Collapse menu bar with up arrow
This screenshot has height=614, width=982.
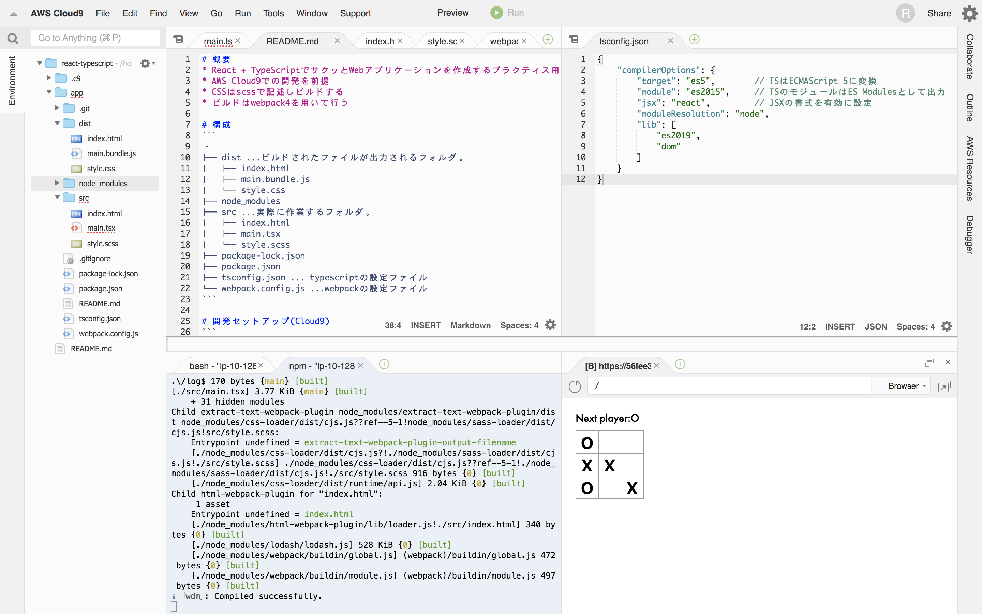pos(13,14)
